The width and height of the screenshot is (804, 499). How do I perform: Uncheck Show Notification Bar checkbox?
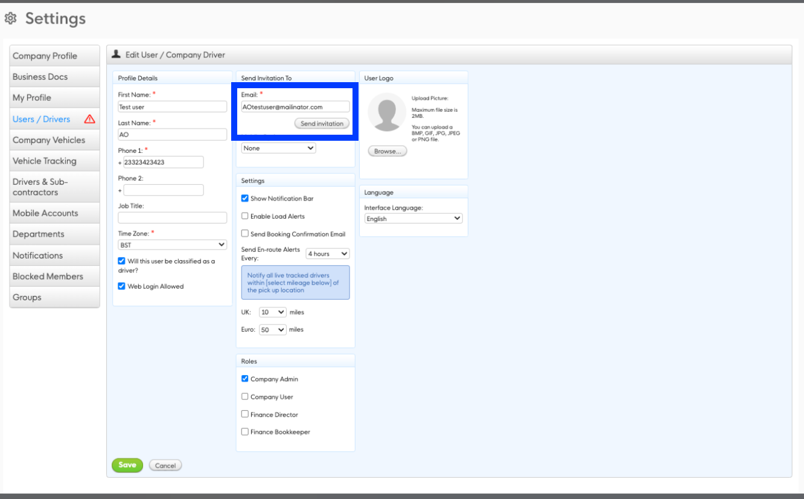tap(245, 198)
